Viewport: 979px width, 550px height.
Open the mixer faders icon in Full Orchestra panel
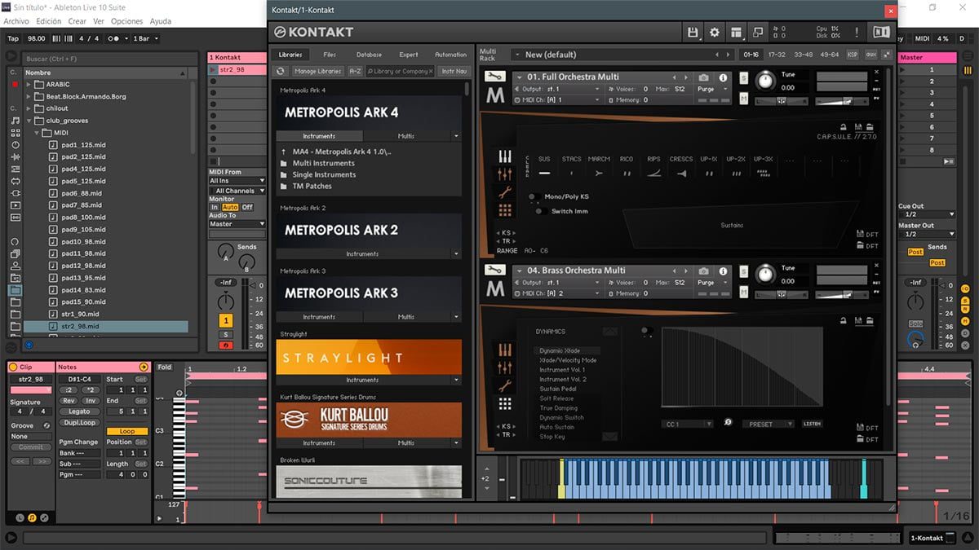505,174
